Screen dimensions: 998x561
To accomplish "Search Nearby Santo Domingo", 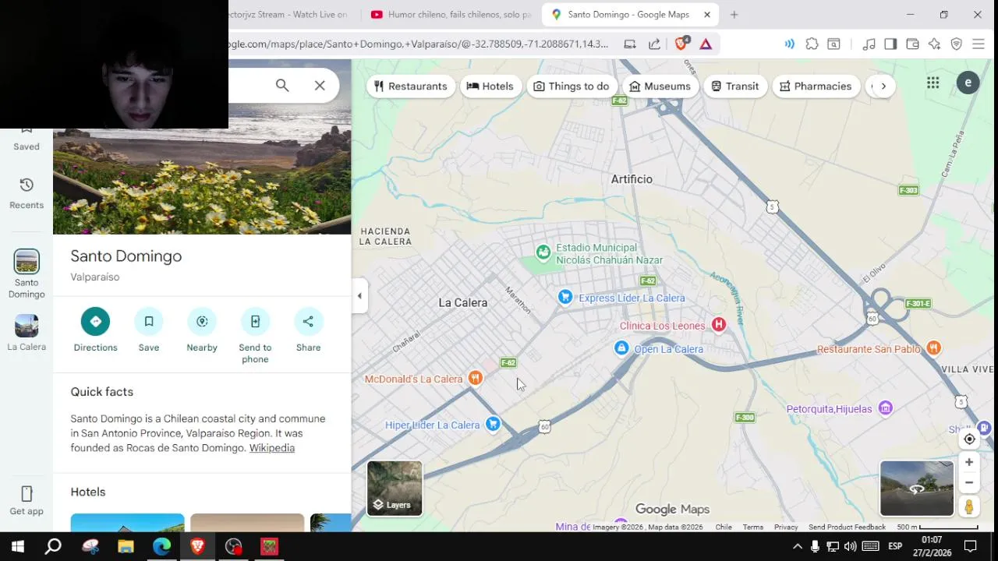I will pyautogui.click(x=202, y=330).
